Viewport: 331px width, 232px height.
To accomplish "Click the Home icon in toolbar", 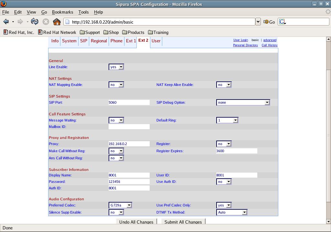I will [57, 22].
